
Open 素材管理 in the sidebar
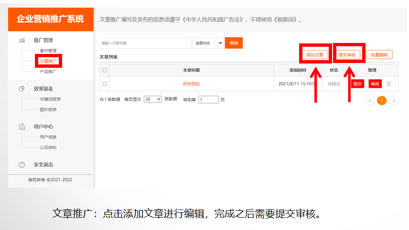point(48,51)
